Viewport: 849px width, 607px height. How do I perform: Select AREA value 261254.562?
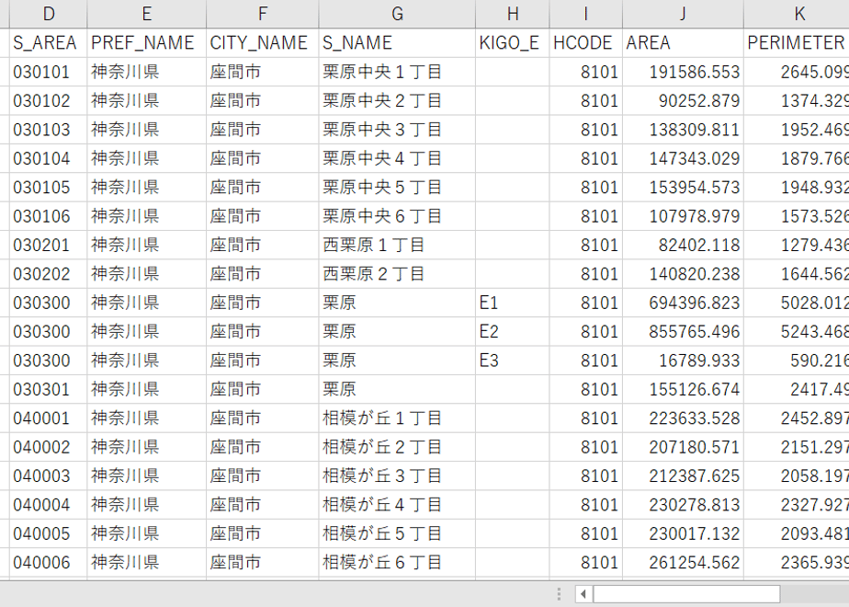click(684, 563)
